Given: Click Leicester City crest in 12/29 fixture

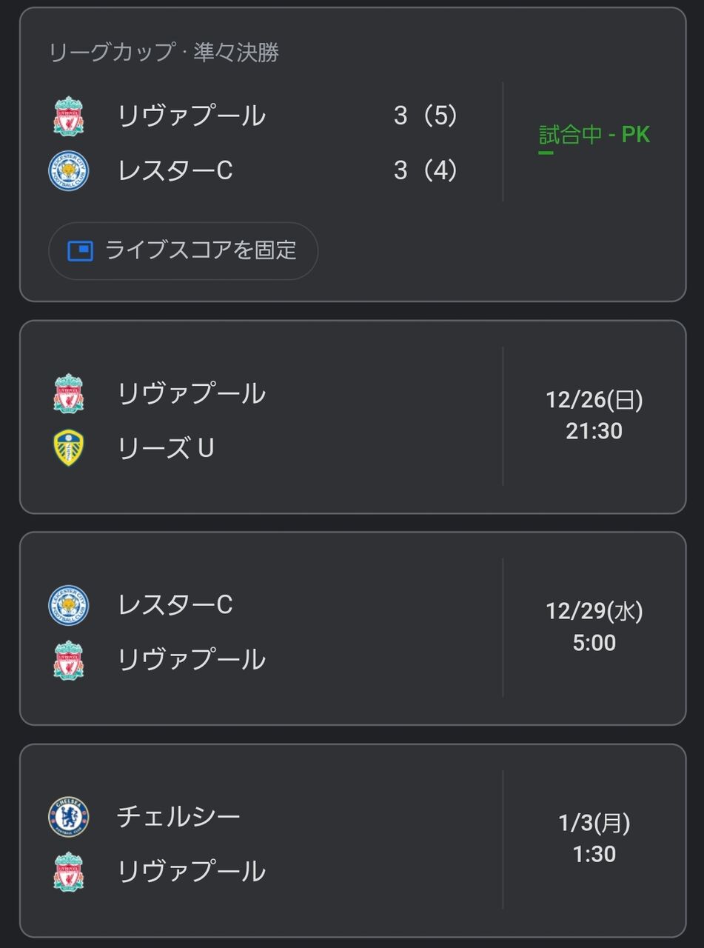Looking at the screenshot, I should 69,605.
